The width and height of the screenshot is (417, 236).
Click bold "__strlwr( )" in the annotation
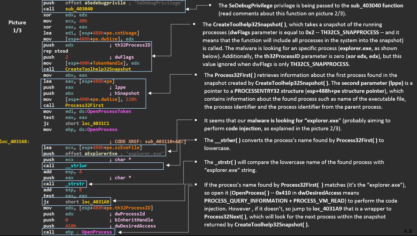pos(227,140)
